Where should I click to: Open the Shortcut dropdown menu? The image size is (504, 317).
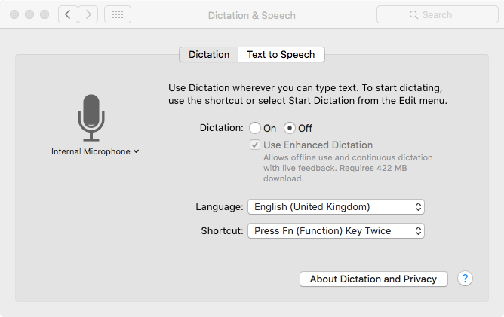point(336,230)
